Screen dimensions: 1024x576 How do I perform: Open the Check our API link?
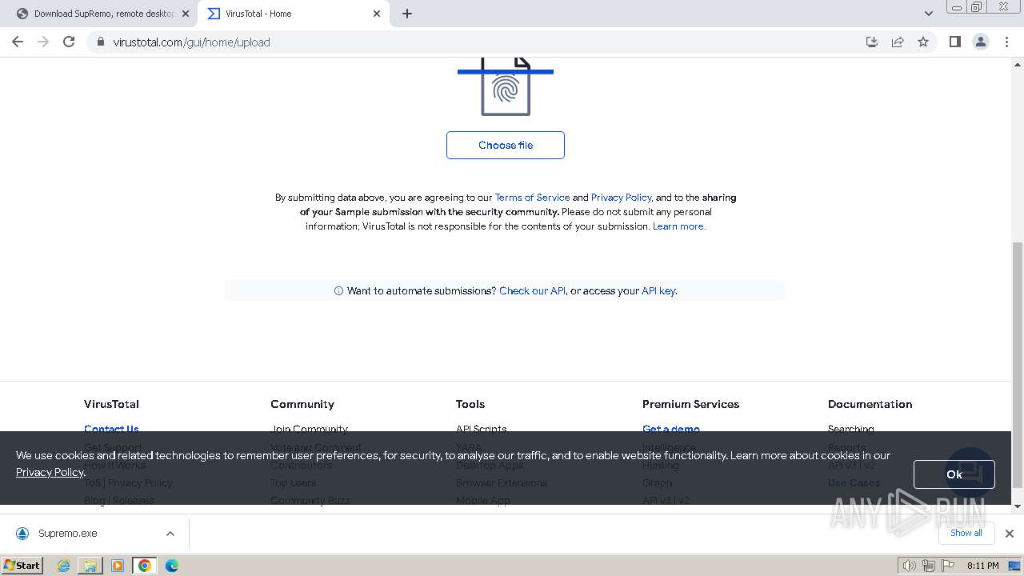tap(532, 291)
